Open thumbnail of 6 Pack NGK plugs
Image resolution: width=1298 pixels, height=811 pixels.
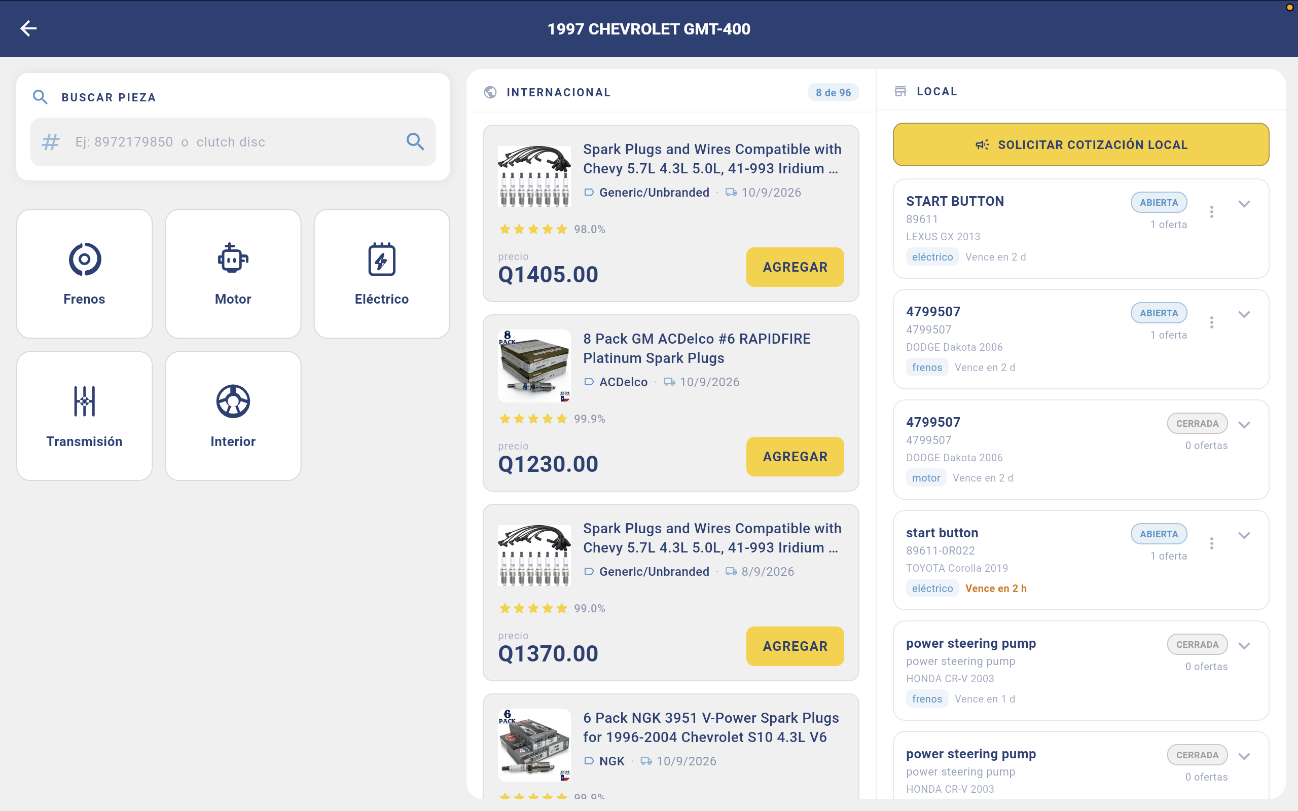534,745
